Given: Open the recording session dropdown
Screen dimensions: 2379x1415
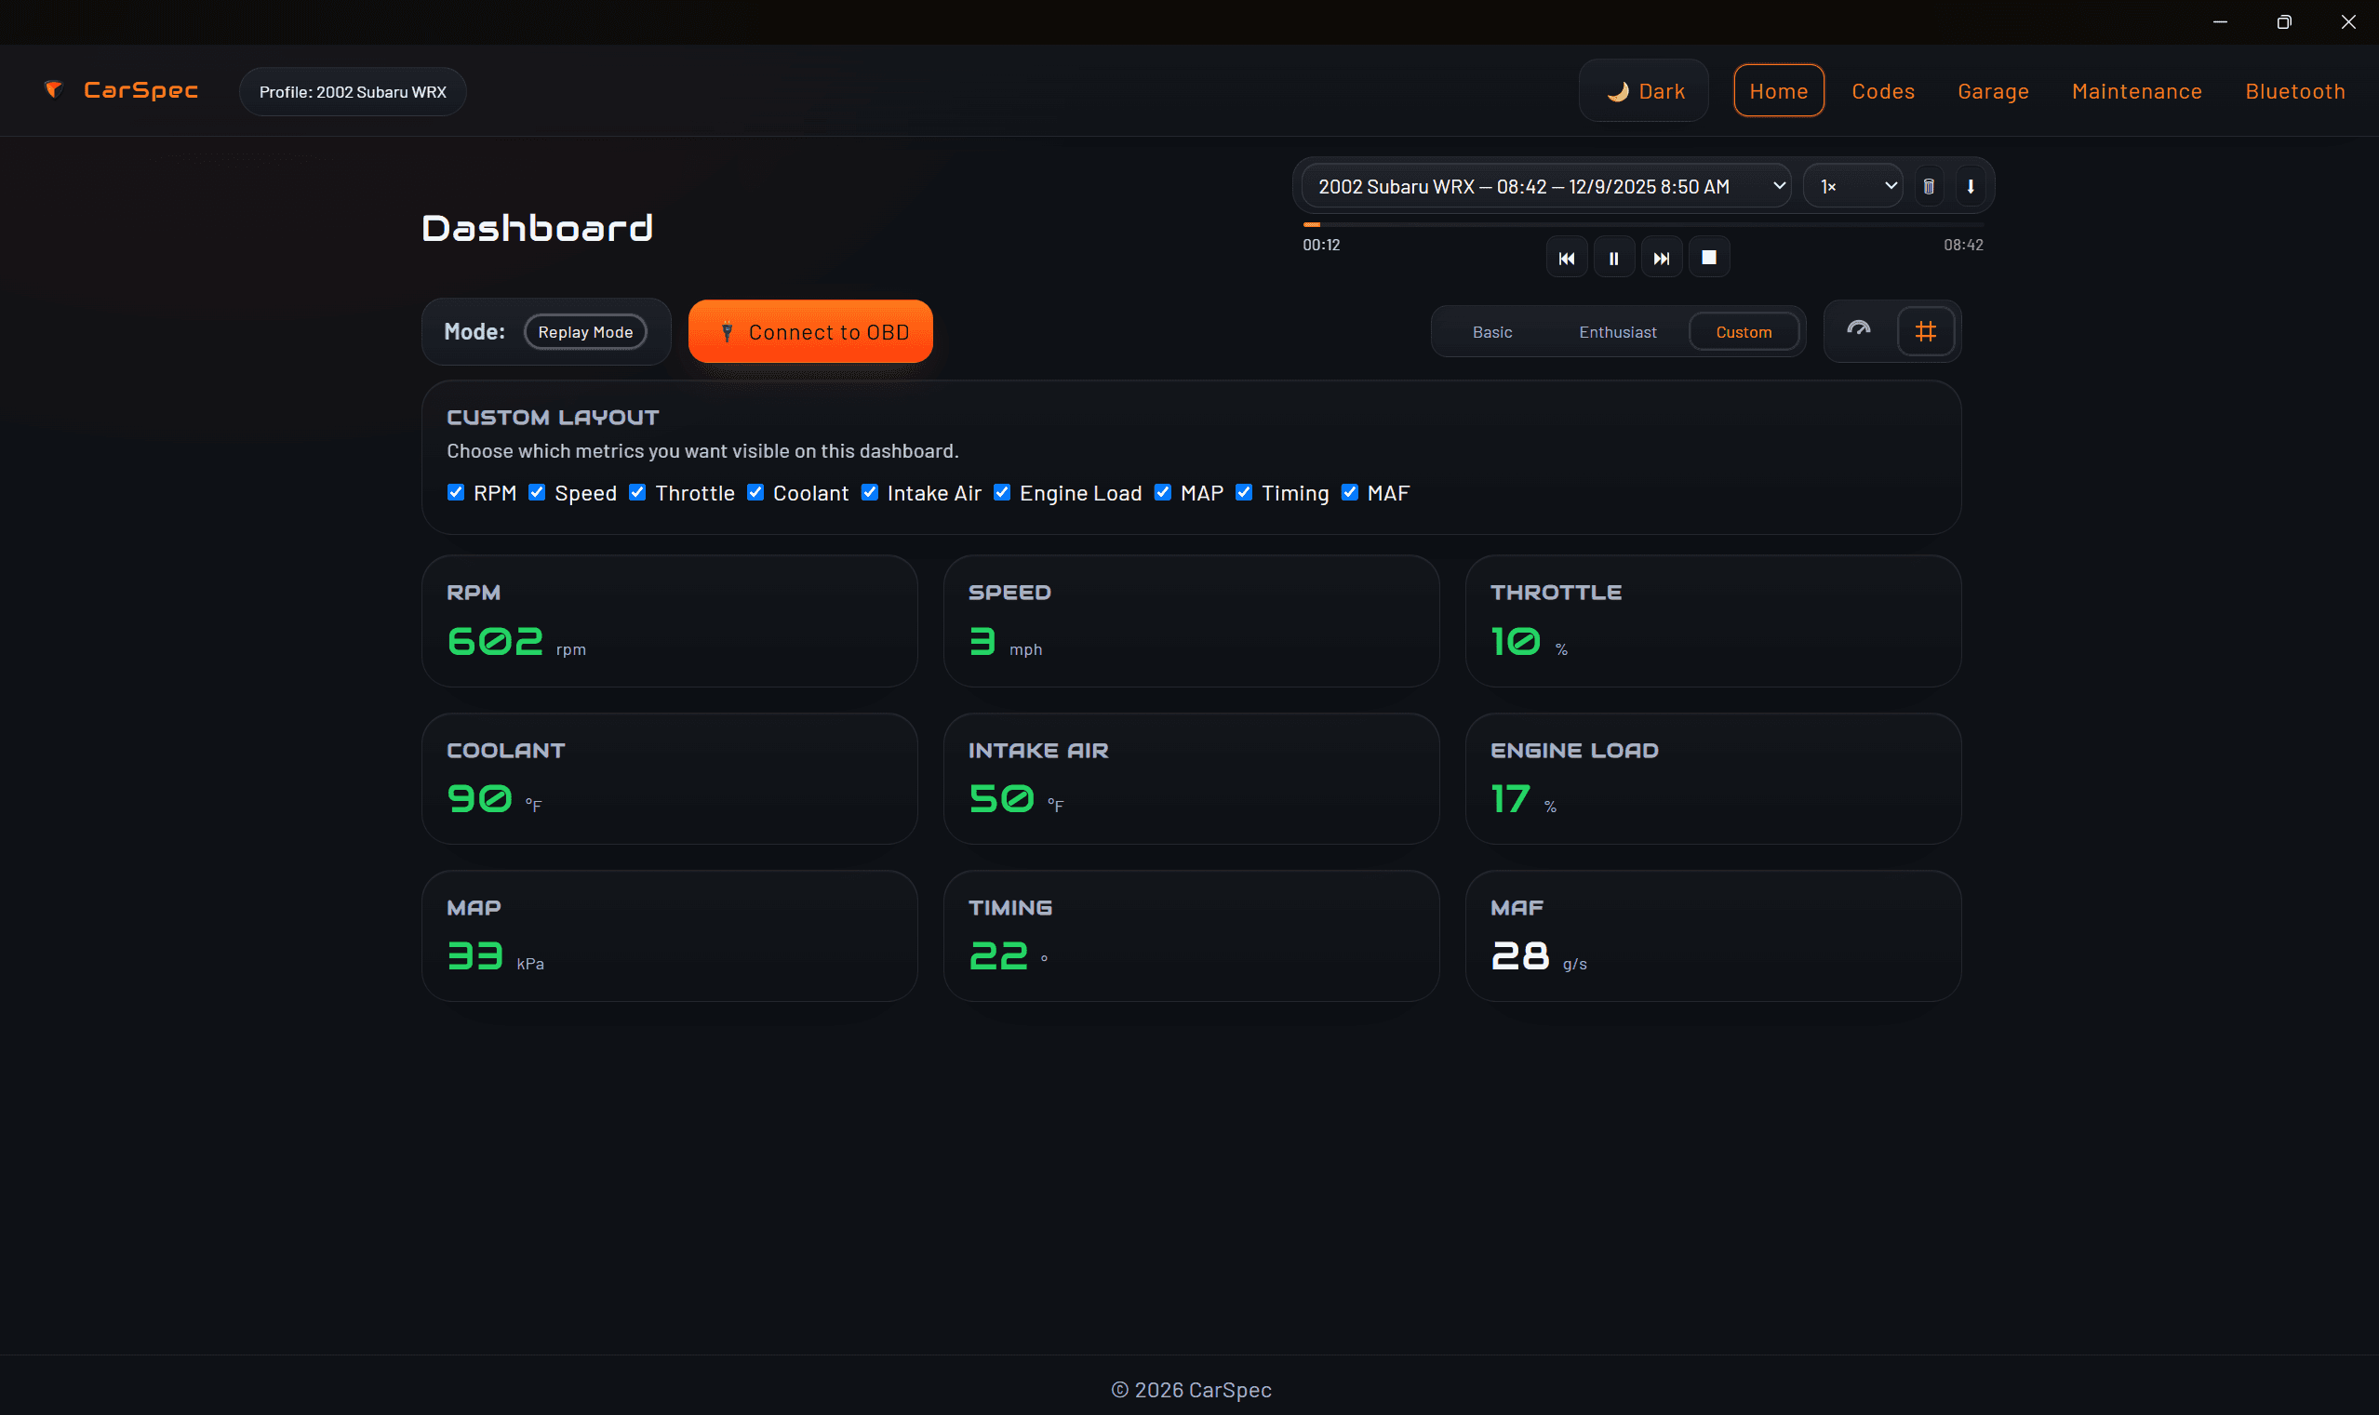Looking at the screenshot, I should coord(1546,186).
